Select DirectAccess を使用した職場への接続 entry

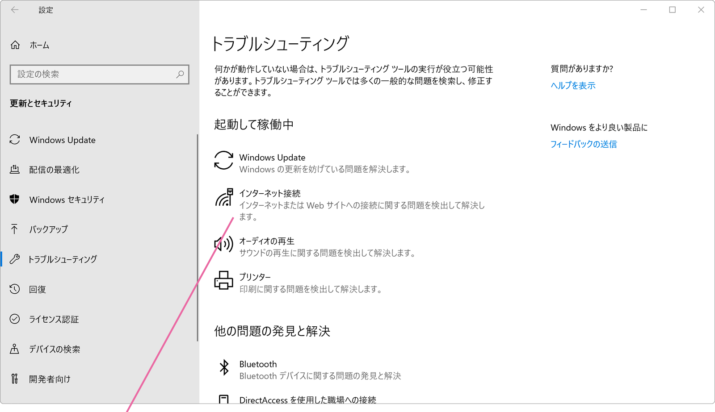(308, 400)
